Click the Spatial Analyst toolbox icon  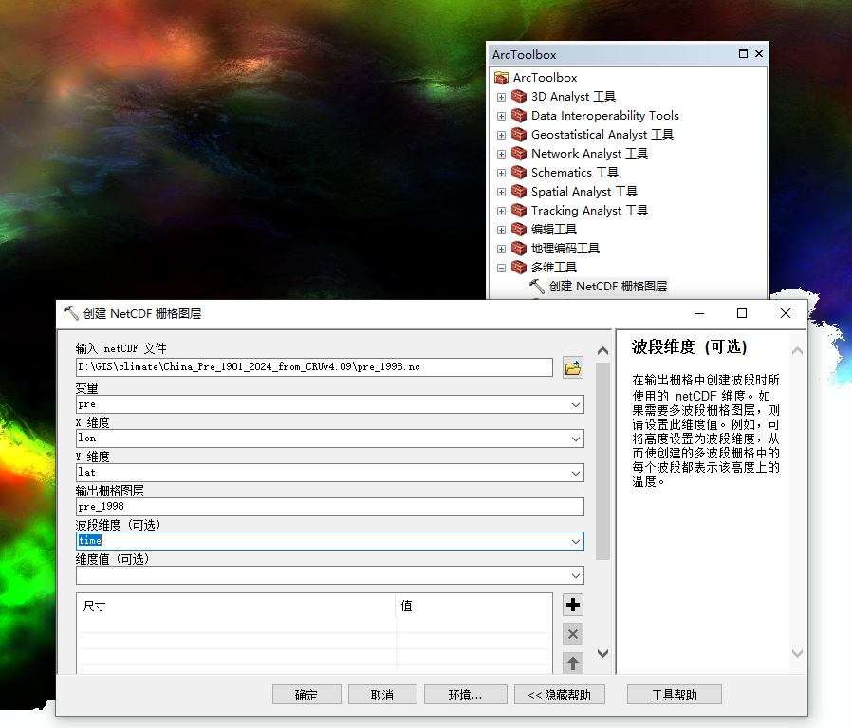coord(519,191)
